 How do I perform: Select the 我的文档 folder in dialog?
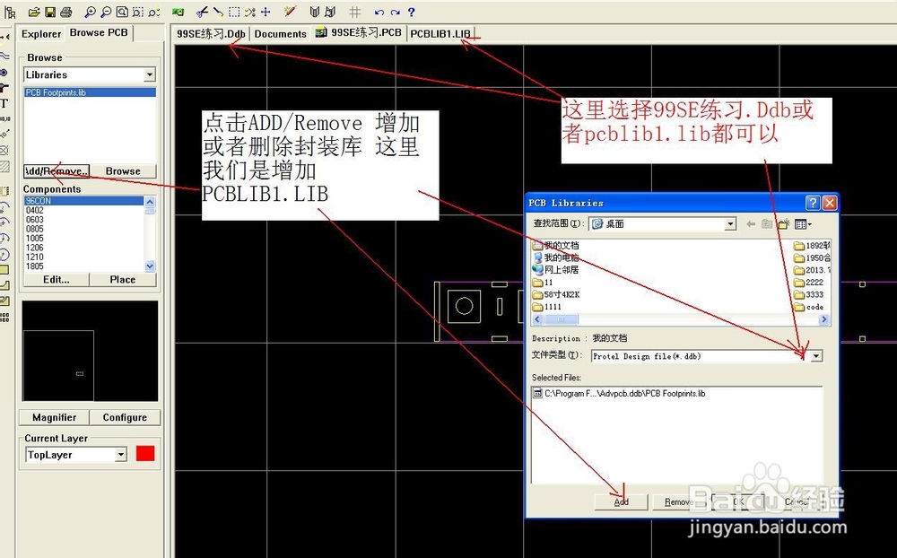click(555, 246)
